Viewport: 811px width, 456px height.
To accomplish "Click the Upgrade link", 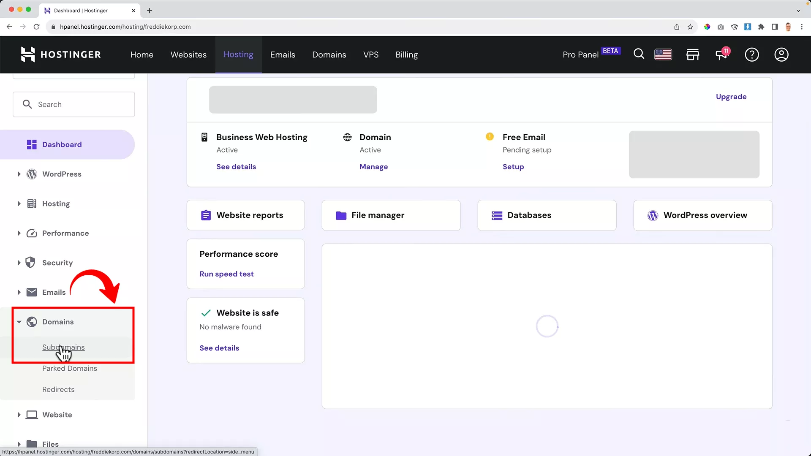I will 731,96.
